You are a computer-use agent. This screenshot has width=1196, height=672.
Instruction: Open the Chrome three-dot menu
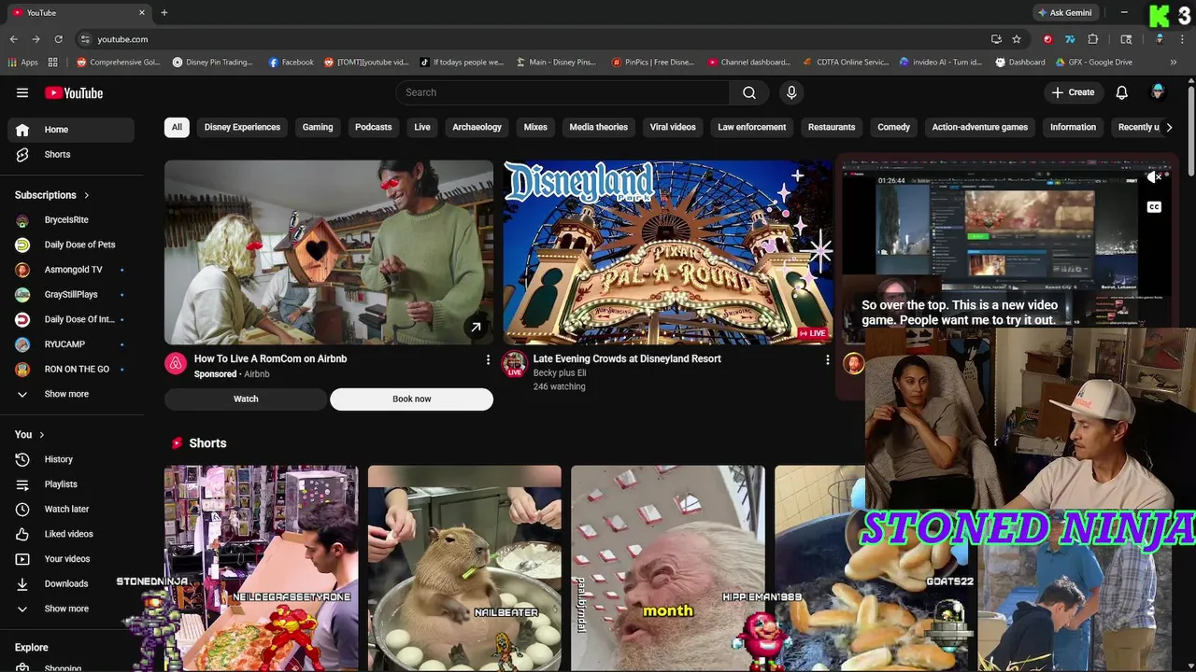coord(1181,39)
